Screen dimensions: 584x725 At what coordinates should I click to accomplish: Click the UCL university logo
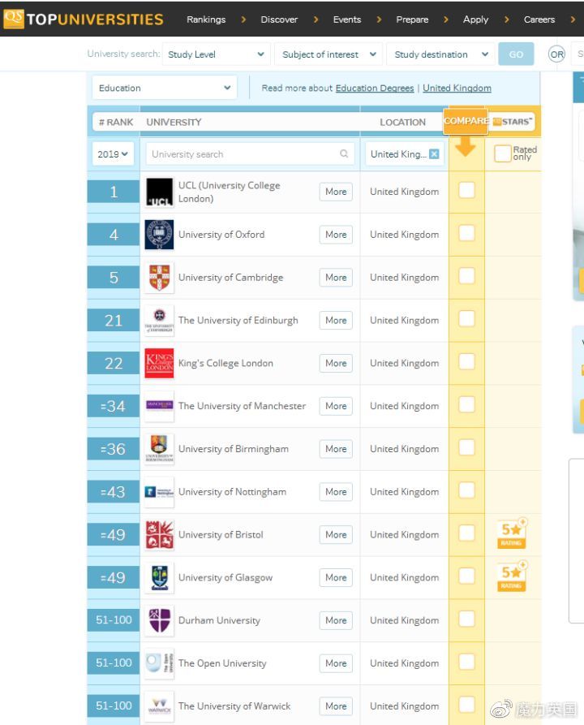click(x=160, y=192)
